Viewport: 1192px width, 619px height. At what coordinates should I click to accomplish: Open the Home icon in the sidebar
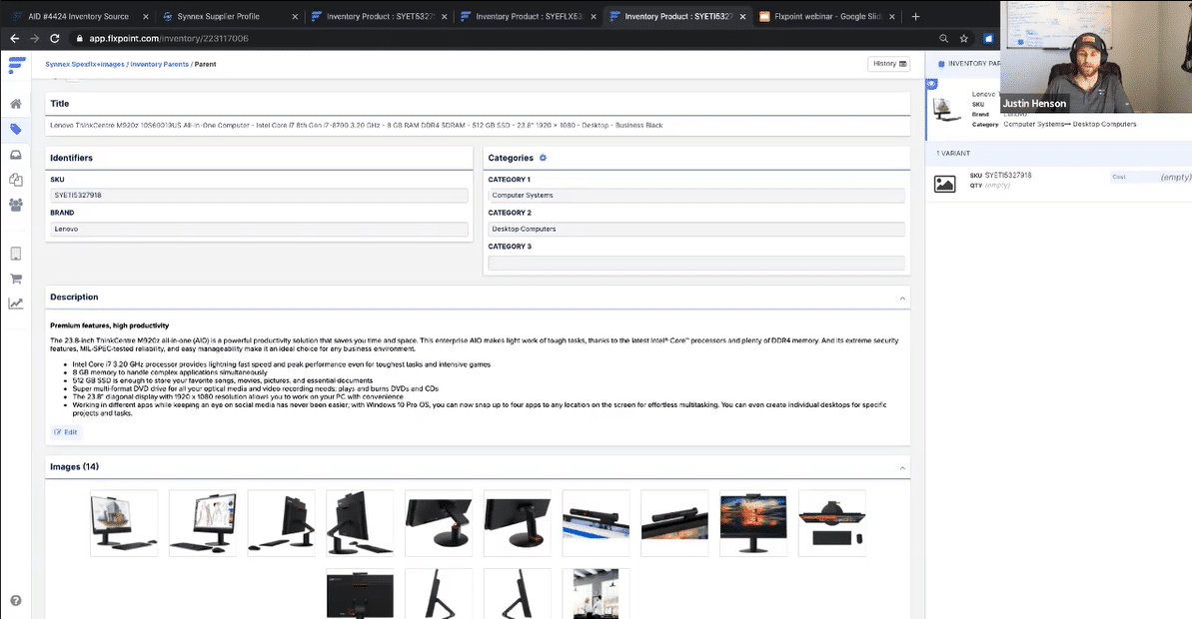pos(15,104)
